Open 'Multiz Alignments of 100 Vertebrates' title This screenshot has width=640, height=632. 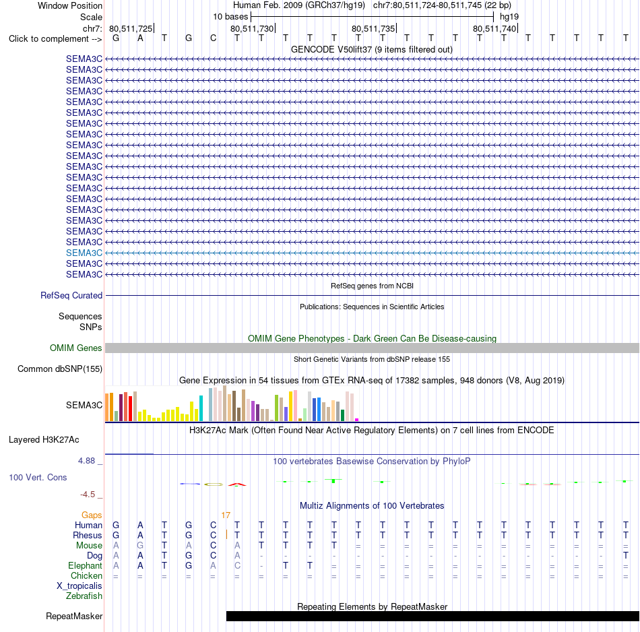point(372,506)
